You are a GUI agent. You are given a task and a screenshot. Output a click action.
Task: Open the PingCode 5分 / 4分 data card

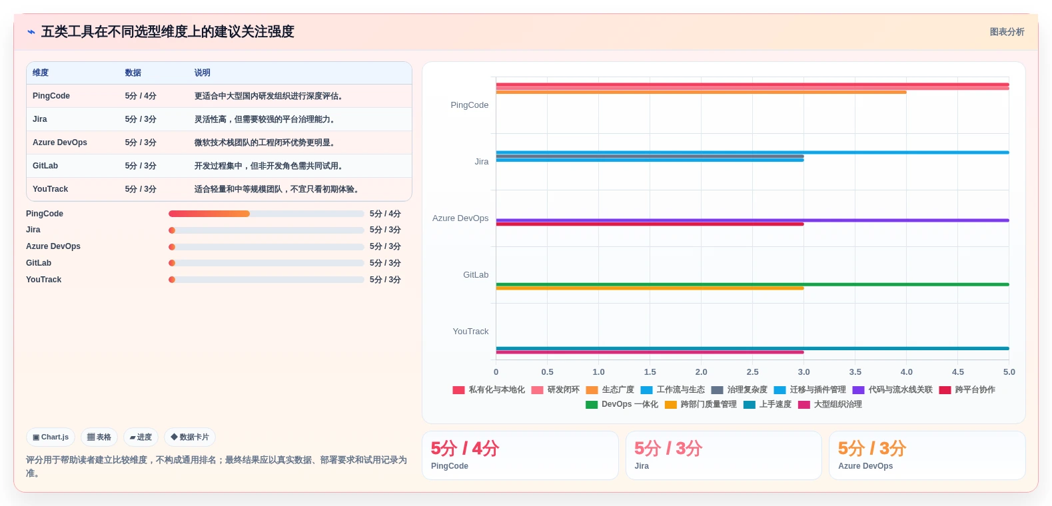520,455
